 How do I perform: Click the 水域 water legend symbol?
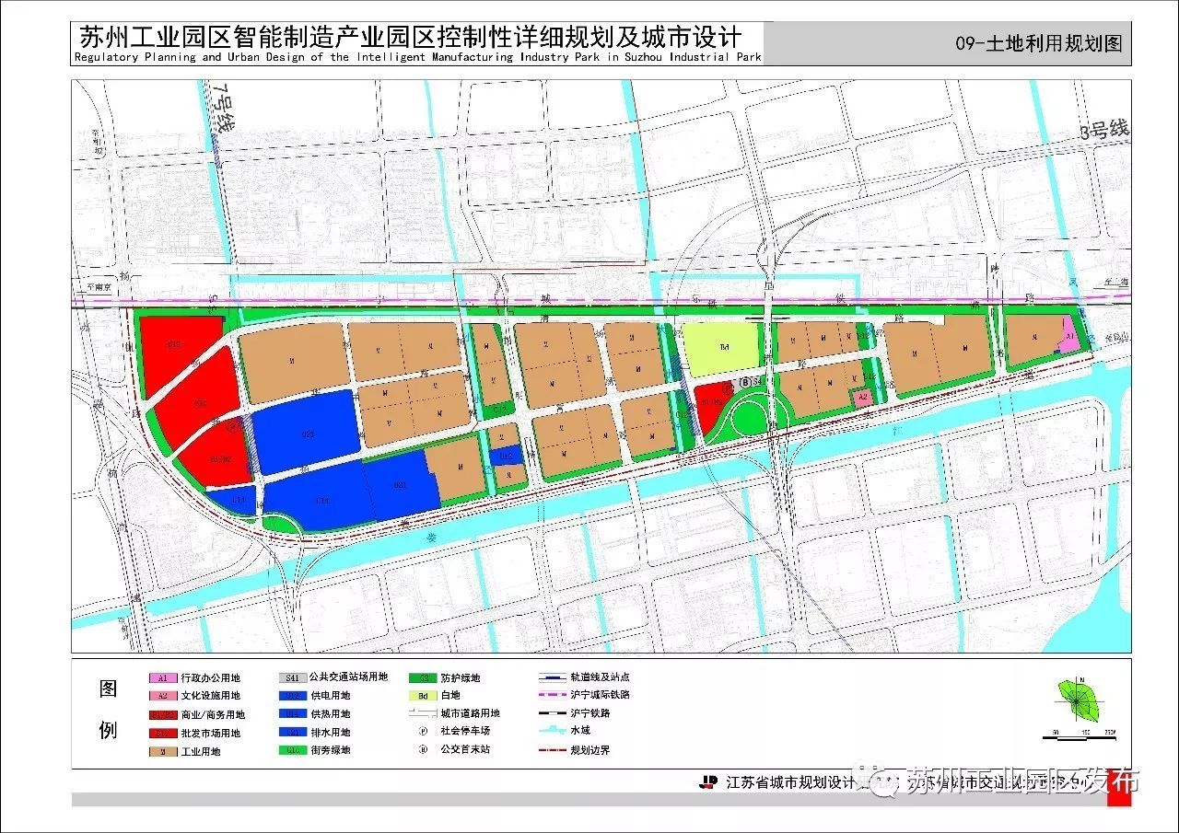[x=553, y=731]
